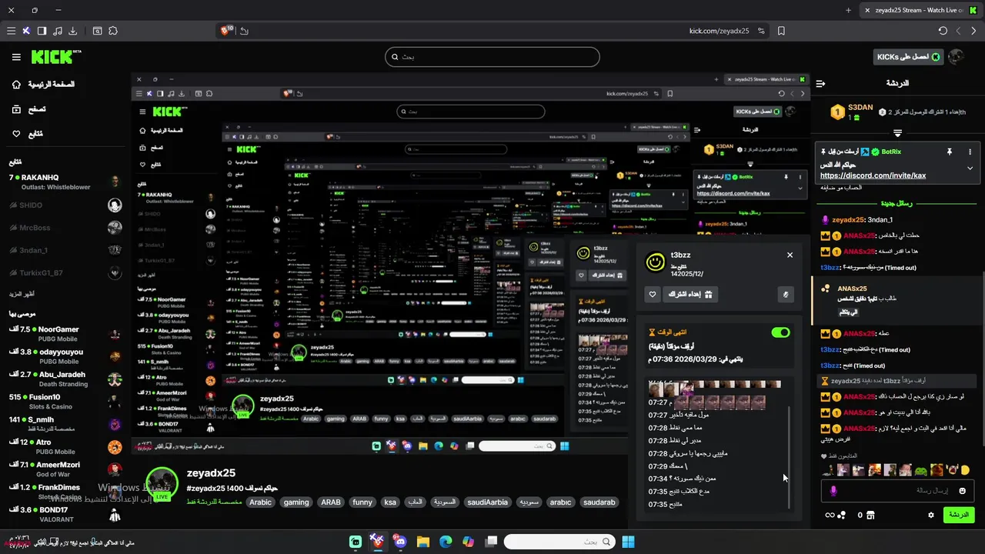Toggle the green timeout switch on t3bzz card
The image size is (985, 554).
(x=780, y=332)
